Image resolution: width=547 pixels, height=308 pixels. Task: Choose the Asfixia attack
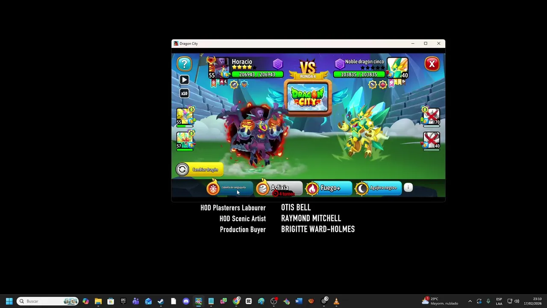tap(279, 188)
